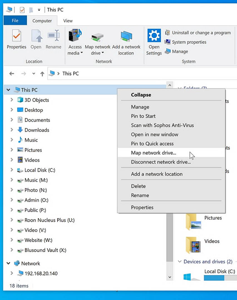Click Properties in the context menu

pos(171,207)
